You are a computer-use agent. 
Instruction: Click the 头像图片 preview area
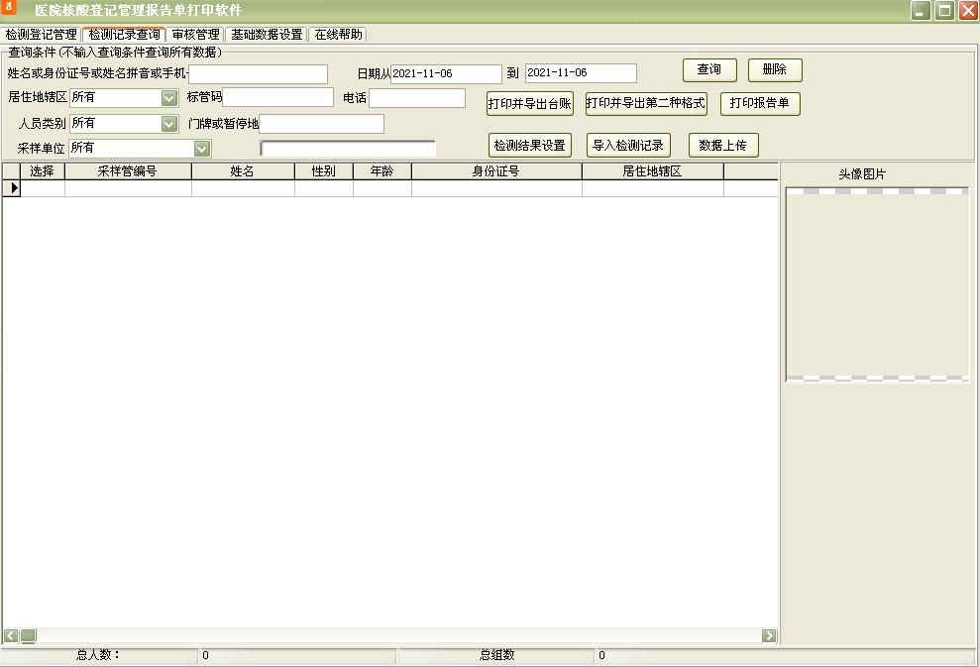click(x=877, y=284)
